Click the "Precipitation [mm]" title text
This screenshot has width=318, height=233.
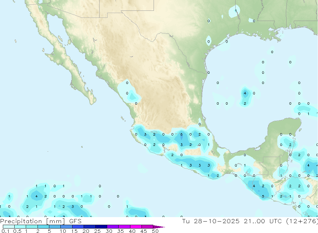tap(32, 221)
